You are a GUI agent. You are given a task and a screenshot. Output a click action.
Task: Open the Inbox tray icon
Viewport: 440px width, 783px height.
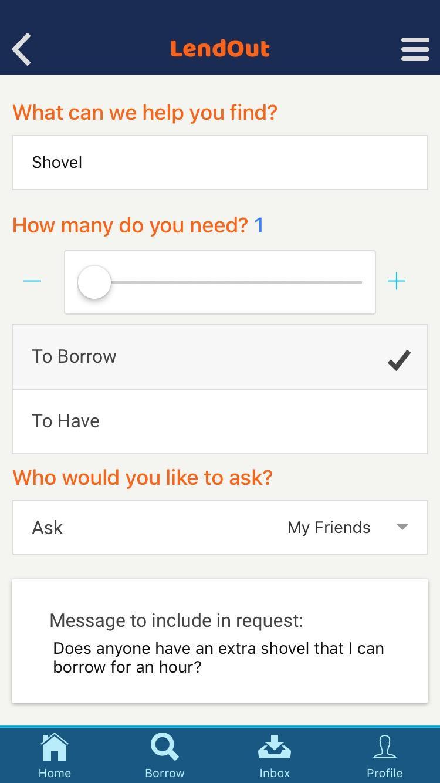(x=275, y=747)
